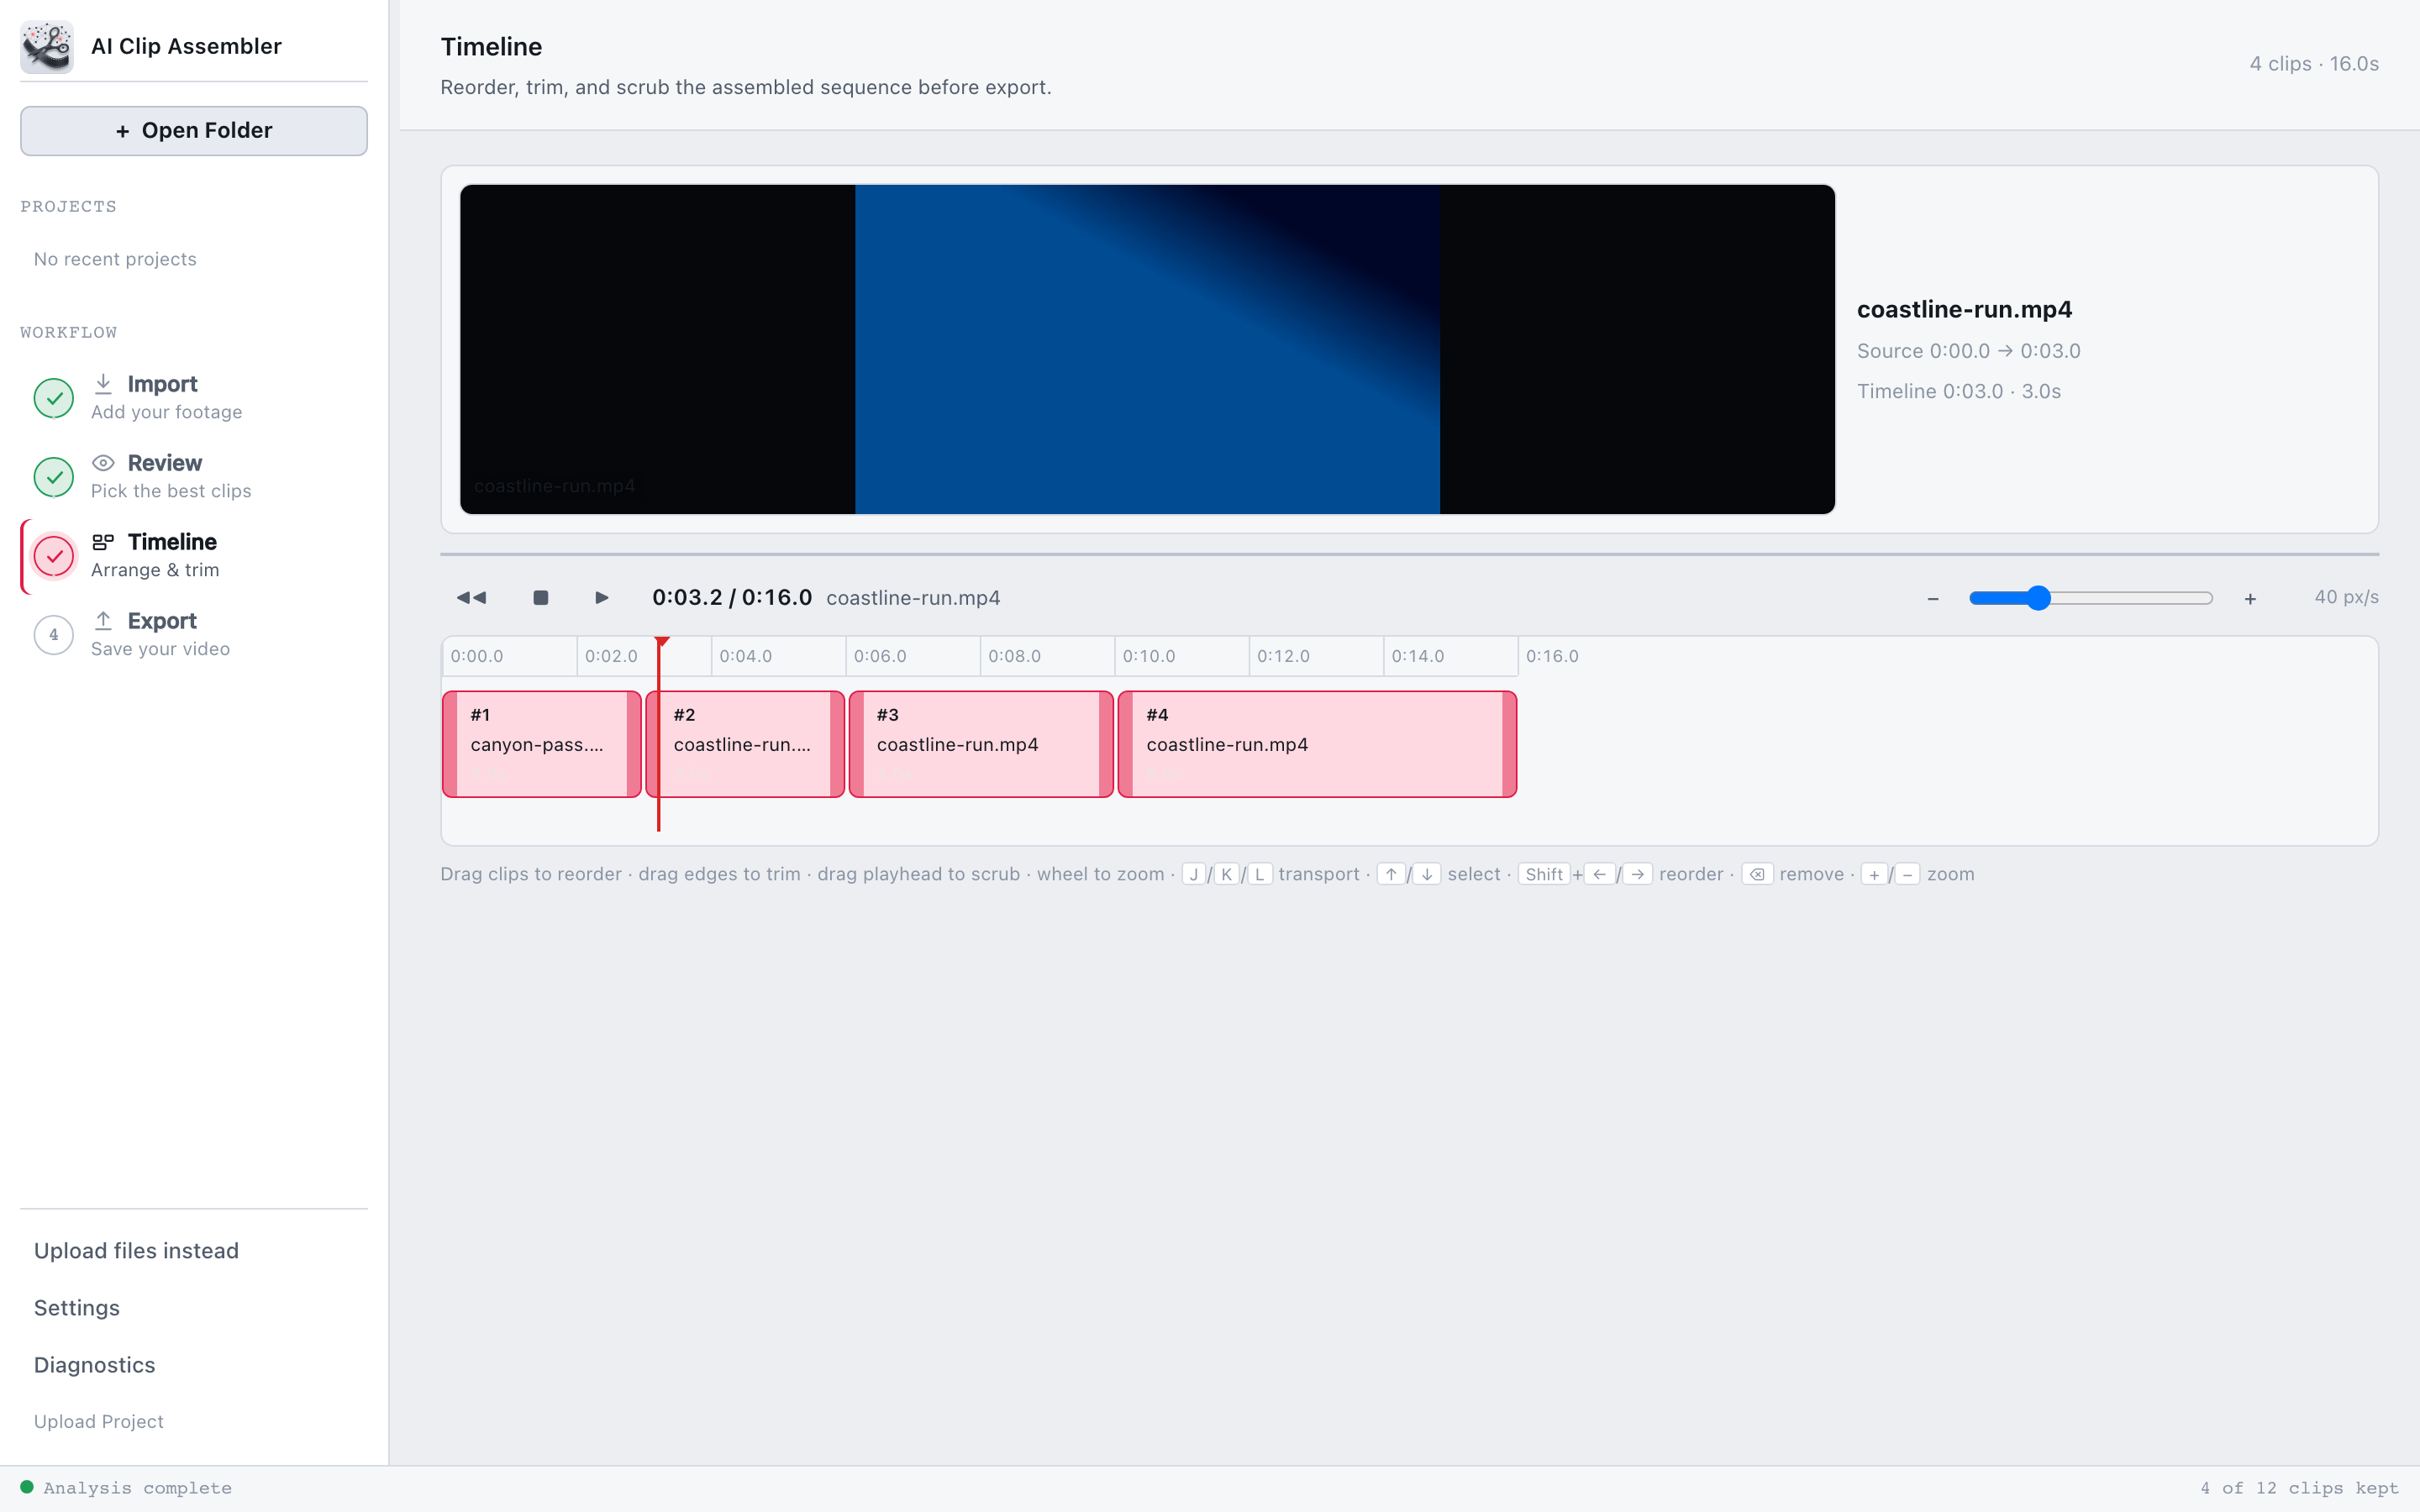Click the L key hint badge
The width and height of the screenshot is (2420, 1512).
1260,874
